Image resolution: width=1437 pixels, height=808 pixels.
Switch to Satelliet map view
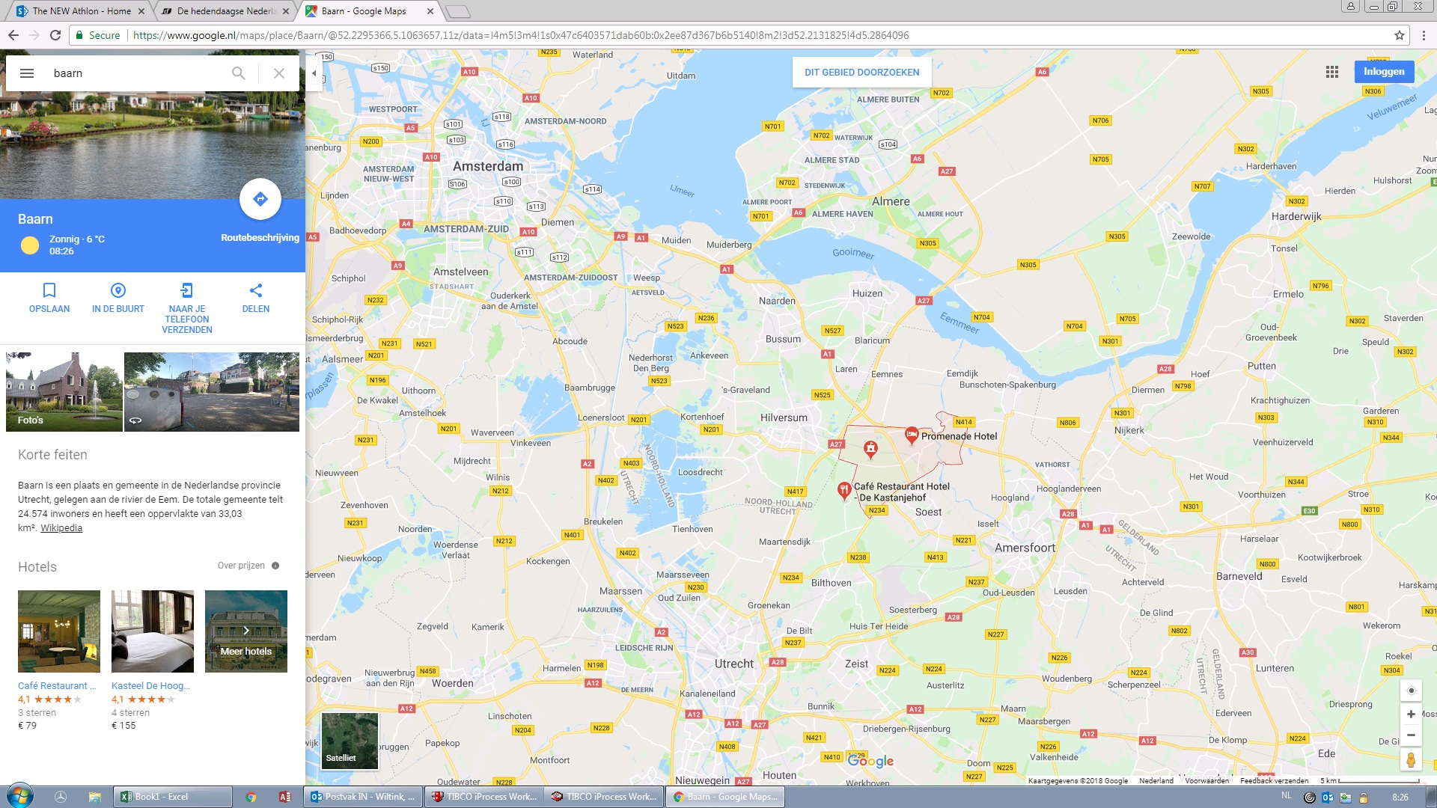350,741
